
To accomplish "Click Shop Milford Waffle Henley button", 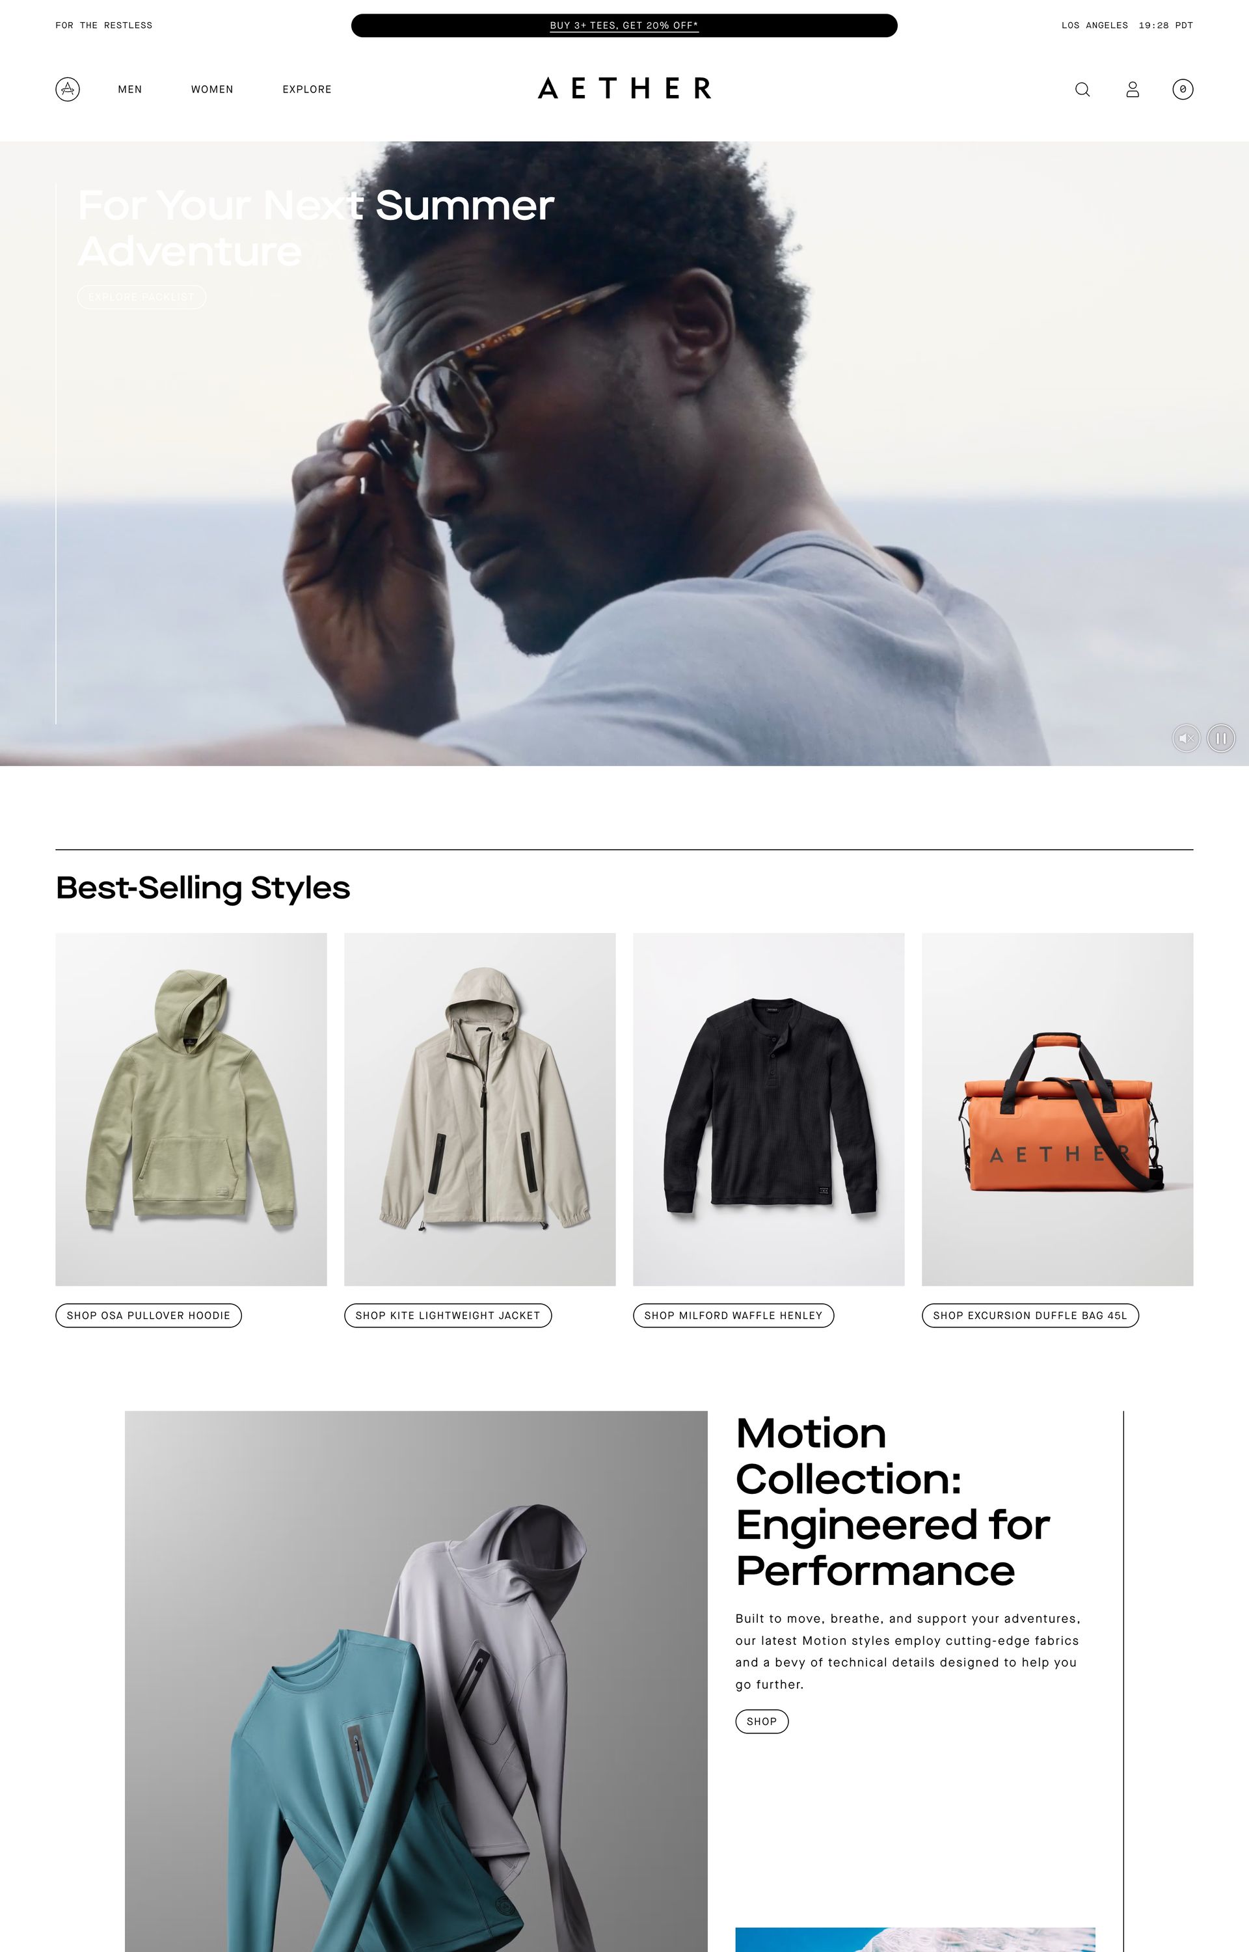I will click(733, 1316).
